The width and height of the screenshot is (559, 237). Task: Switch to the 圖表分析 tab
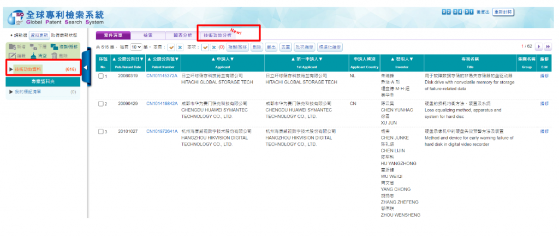(183, 35)
